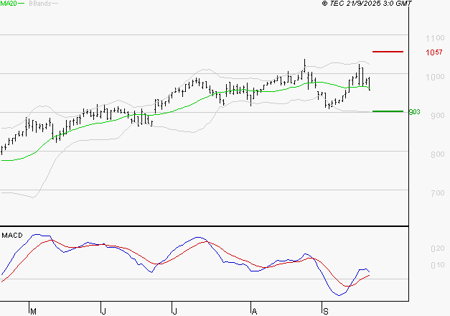This screenshot has width=450, height=316.
Task: Click the red 1057 resistance label
Action: point(434,52)
